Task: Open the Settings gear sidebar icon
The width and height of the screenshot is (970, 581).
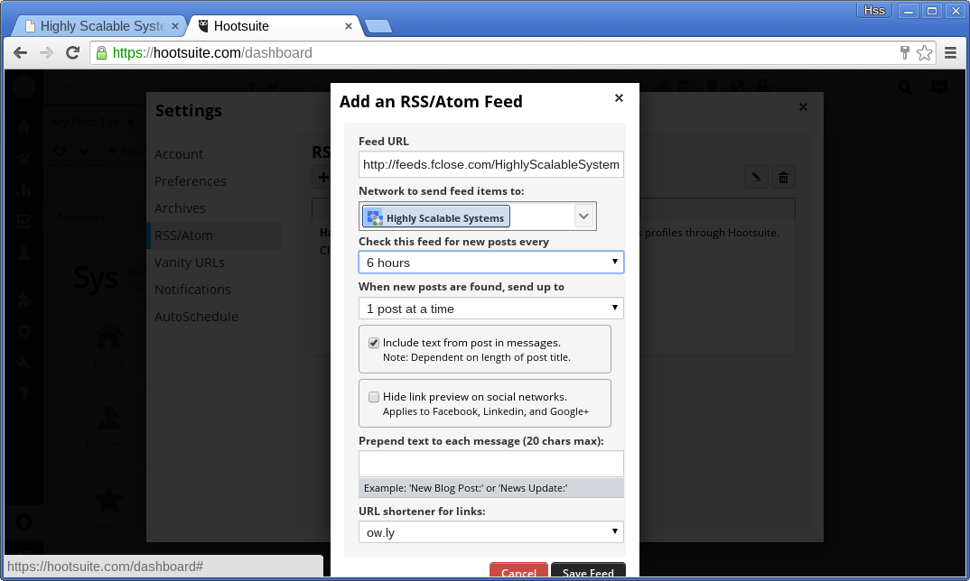Action: [x=24, y=332]
